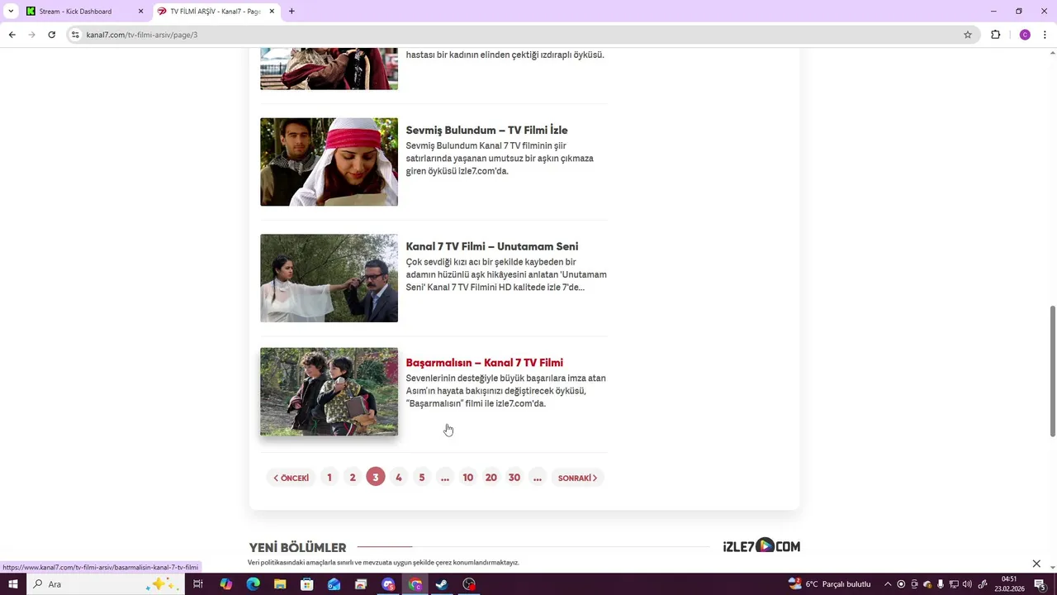Image resolution: width=1057 pixels, height=595 pixels.
Task: Launch Copilot from the taskbar
Action: pos(226,584)
